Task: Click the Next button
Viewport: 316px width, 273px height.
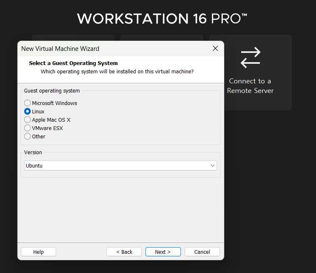Action: pyautogui.click(x=163, y=252)
